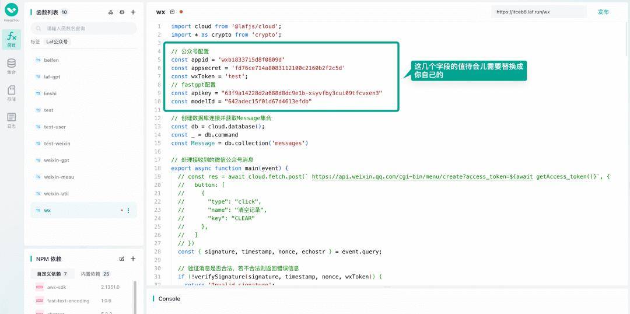630x314 pixels.
Task: Click the const db = cloud.database() line
Action: point(218,126)
